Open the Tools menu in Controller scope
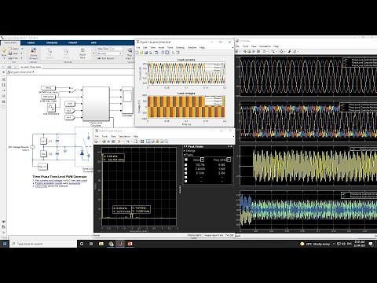The image size is (377, 283). [245, 46]
